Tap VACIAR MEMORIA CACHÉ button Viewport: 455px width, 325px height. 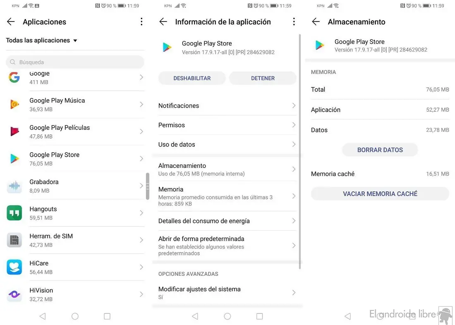pos(380,194)
